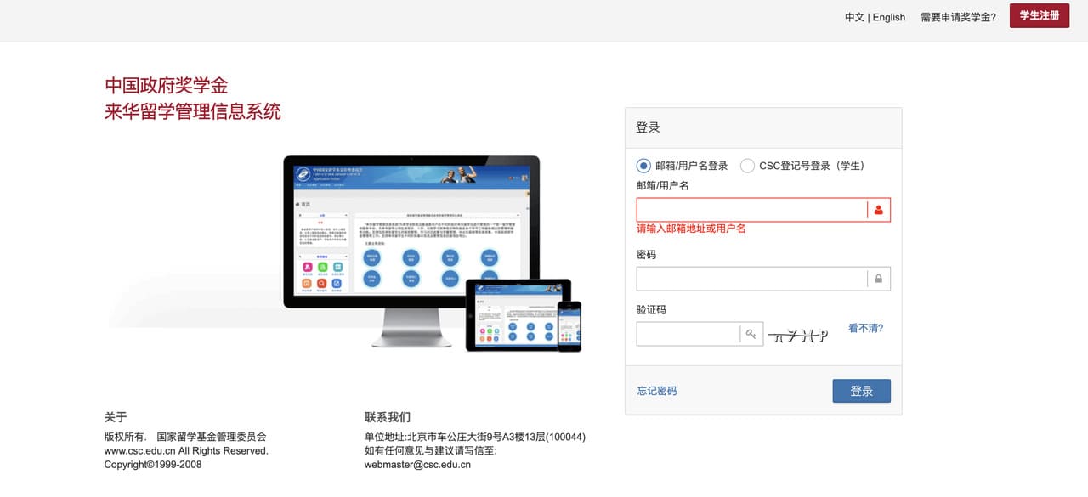Open the 忘记密码 link
This screenshot has height=497, width=1088.
click(x=657, y=391)
